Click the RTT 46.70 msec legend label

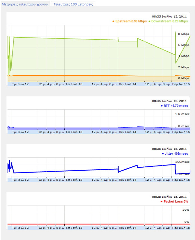[176, 106]
